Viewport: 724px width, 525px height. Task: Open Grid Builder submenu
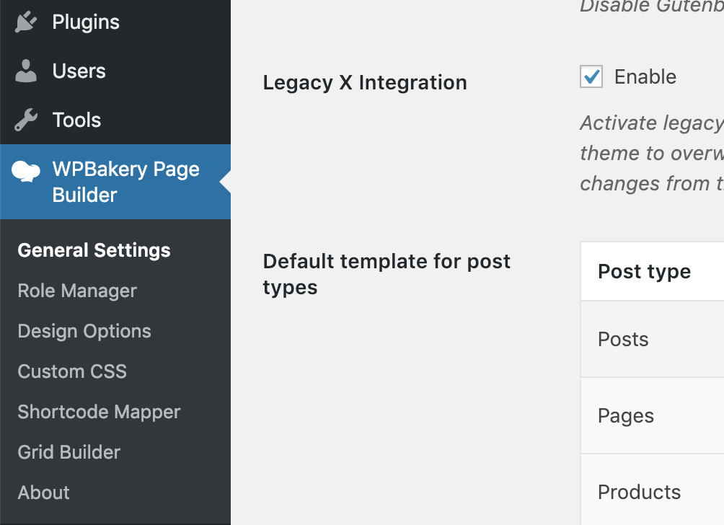click(x=69, y=452)
